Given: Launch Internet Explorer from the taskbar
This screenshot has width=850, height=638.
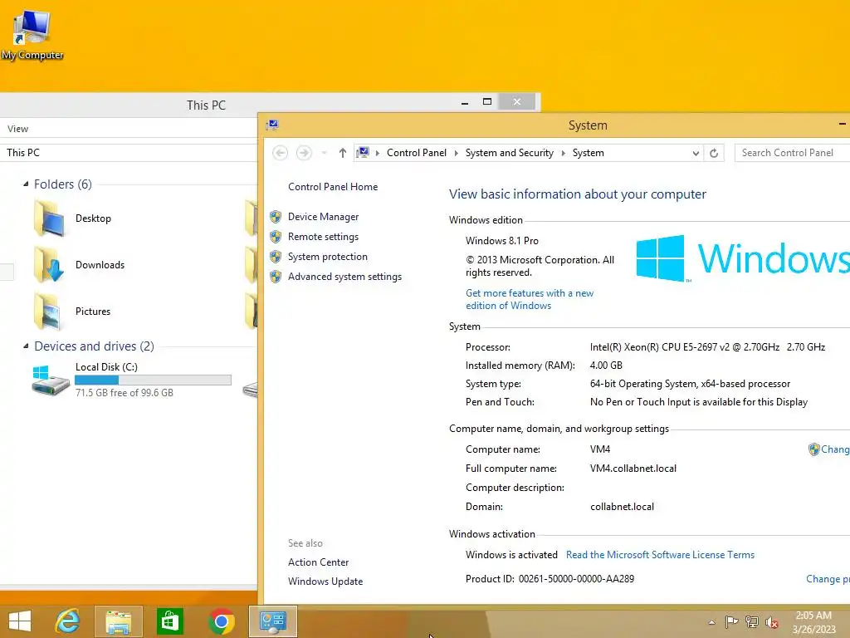Looking at the screenshot, I should tap(68, 621).
